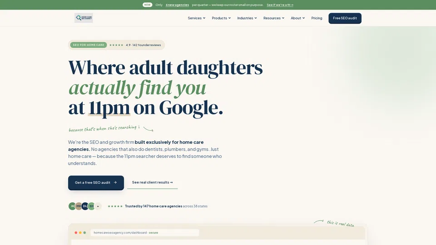436x245 pixels.
Task: Click the MR avatar circle
Action: [79, 206]
